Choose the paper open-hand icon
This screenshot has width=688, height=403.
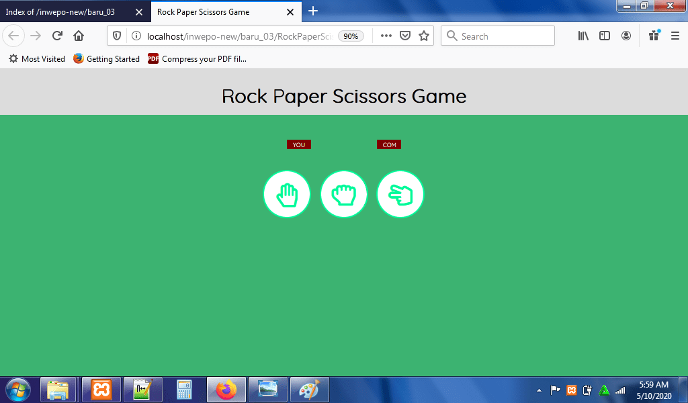point(287,194)
